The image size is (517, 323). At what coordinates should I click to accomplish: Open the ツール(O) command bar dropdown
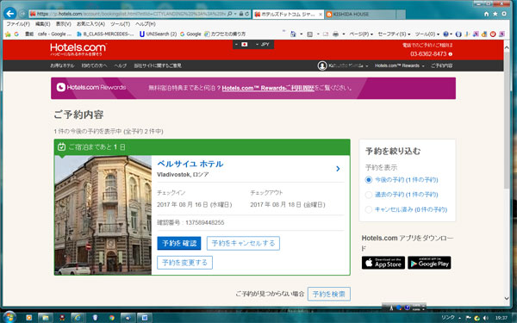pyautogui.click(x=427, y=34)
